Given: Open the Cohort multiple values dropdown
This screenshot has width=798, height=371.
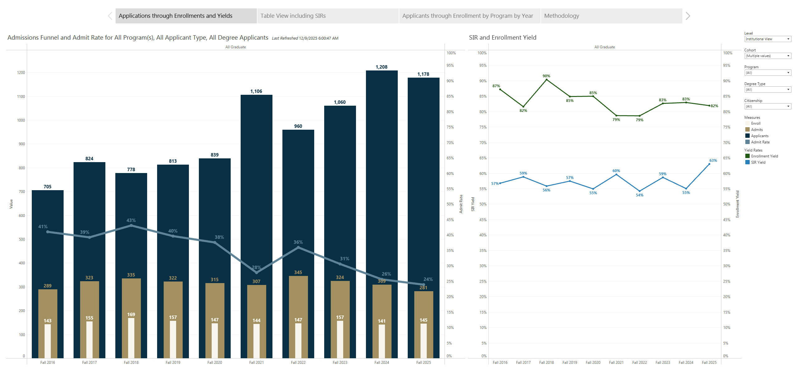Looking at the screenshot, I should [767, 56].
